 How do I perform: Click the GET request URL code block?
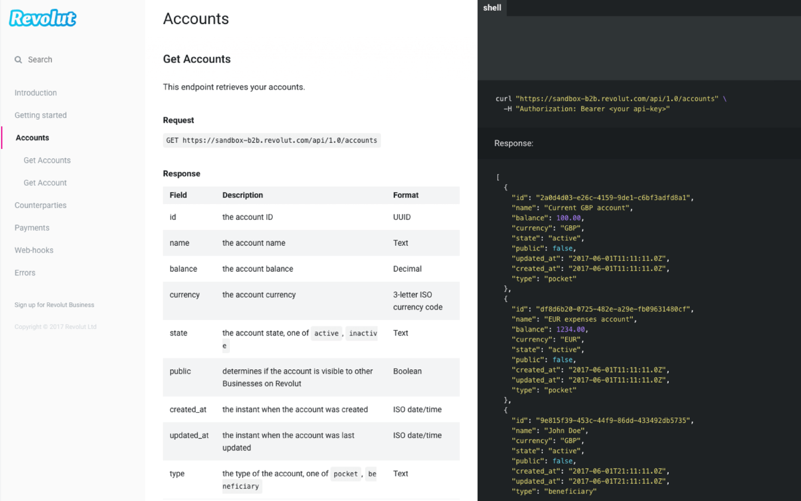tap(272, 141)
